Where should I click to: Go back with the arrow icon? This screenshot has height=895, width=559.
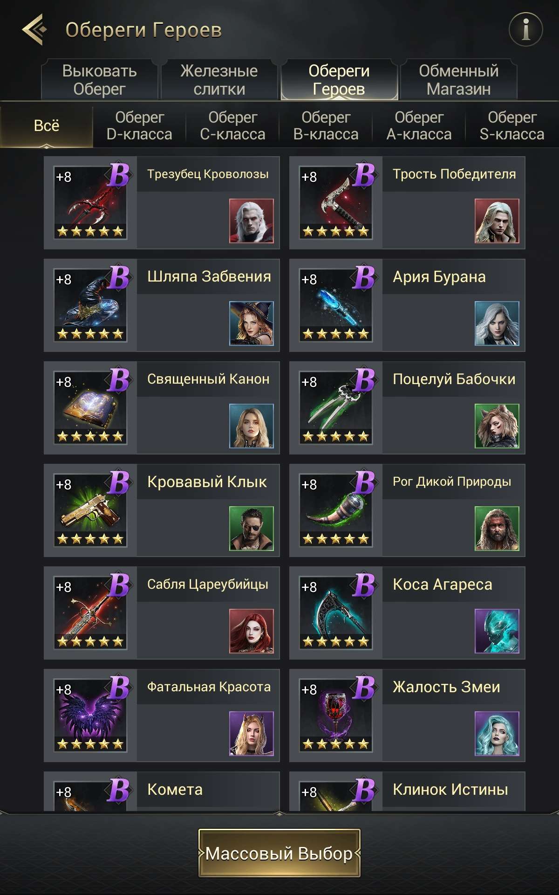(x=34, y=29)
